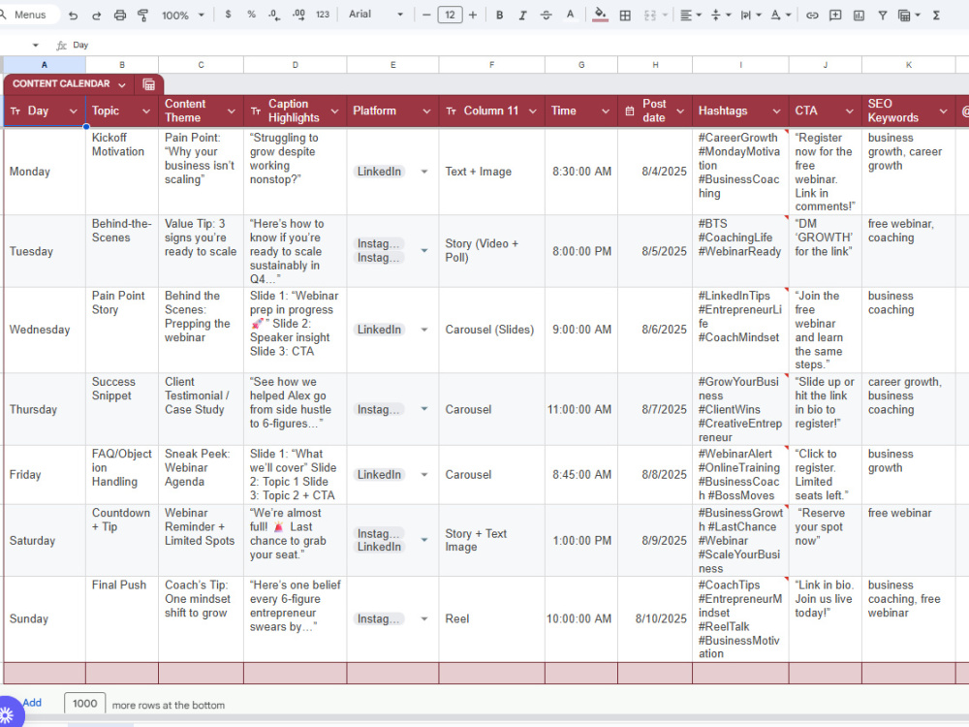This screenshot has width=969, height=727.
Task: Open the Day column header dropdown
Action: point(73,111)
